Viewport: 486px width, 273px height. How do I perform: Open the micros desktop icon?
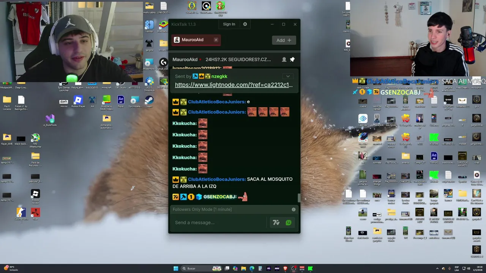[64, 103]
